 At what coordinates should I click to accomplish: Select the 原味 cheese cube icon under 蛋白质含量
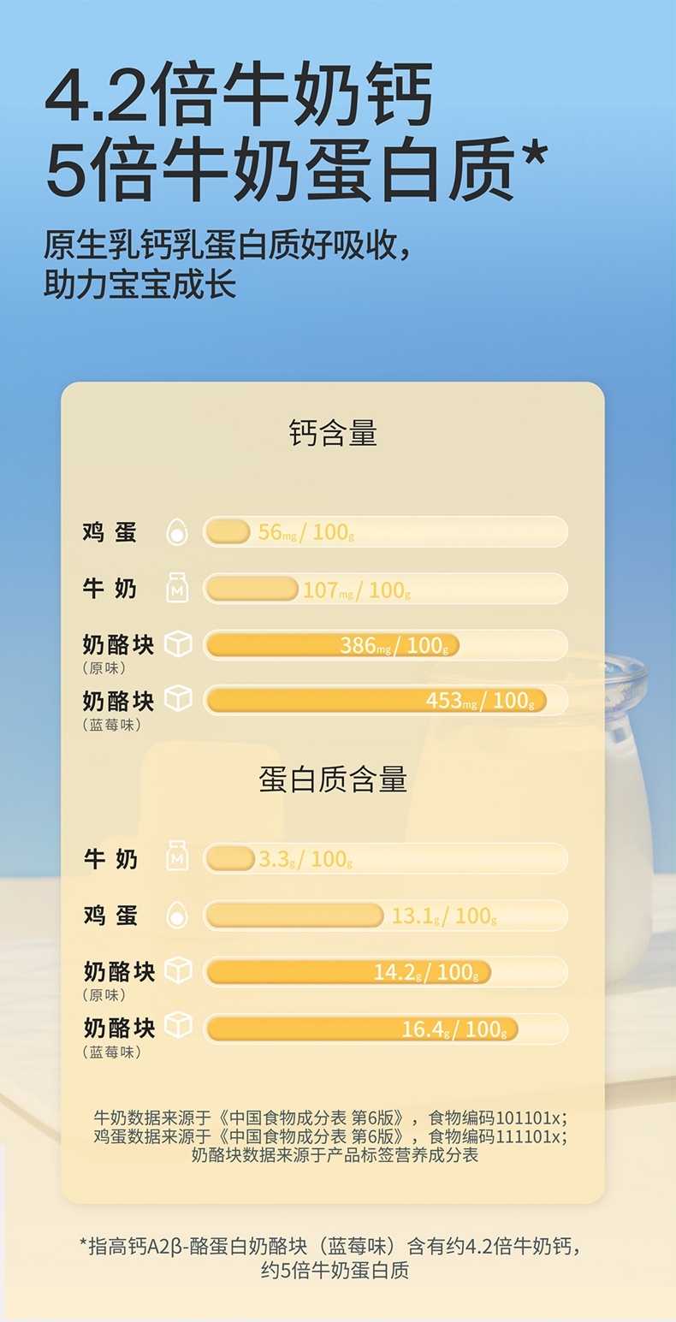pos(178,970)
